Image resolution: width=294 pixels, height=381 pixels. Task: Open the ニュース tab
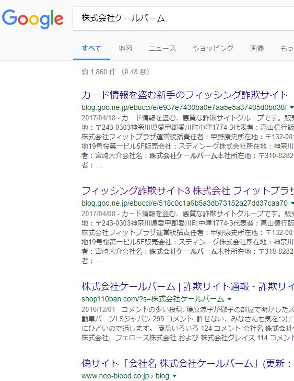(x=162, y=48)
